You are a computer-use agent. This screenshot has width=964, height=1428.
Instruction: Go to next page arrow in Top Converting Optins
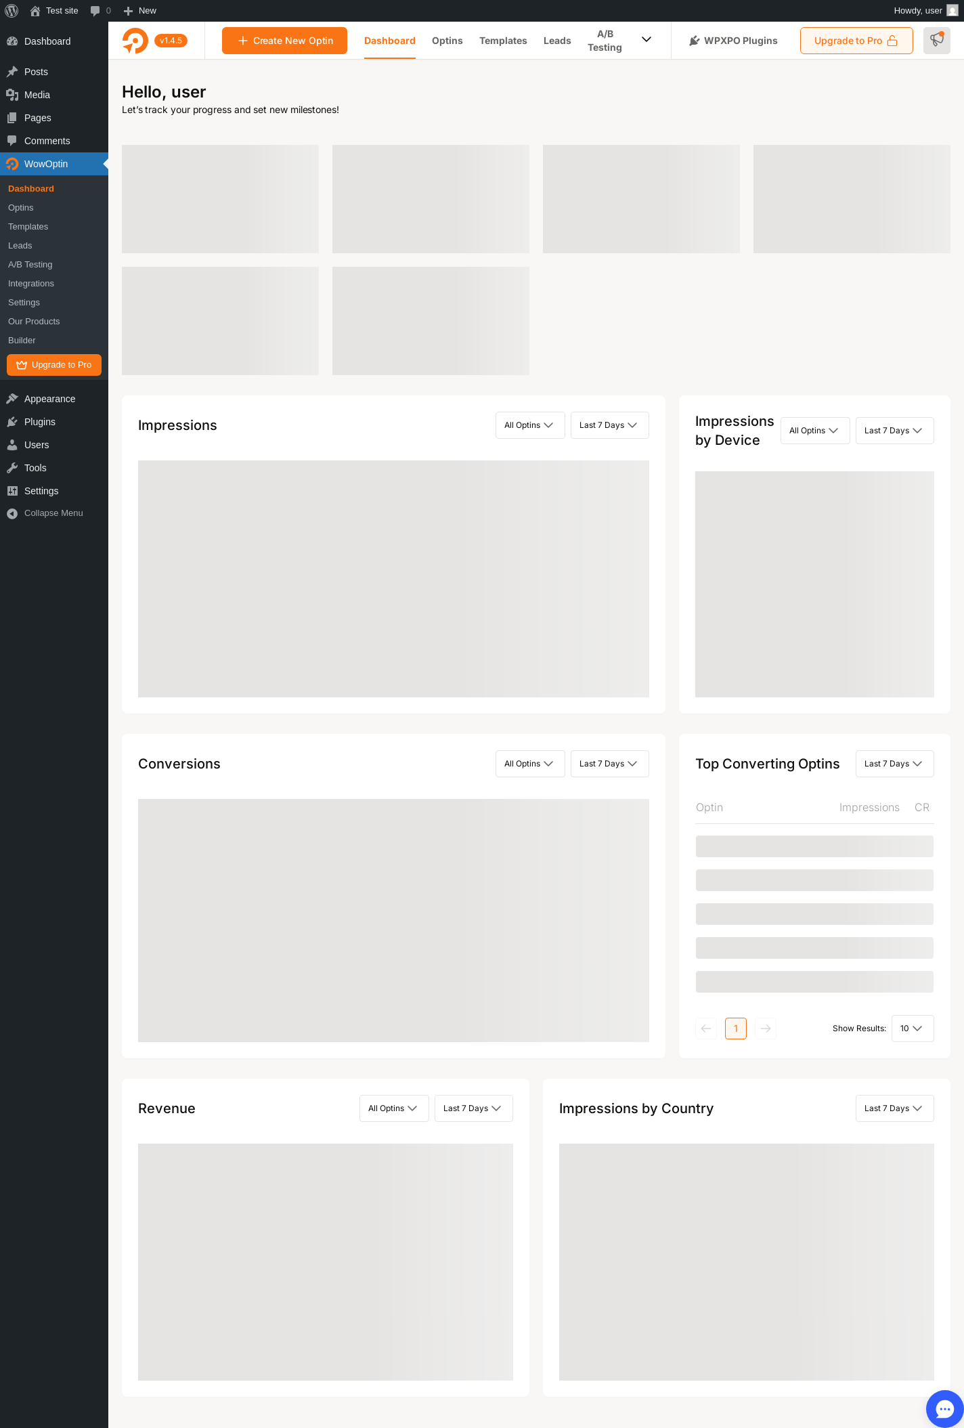pyautogui.click(x=766, y=1029)
